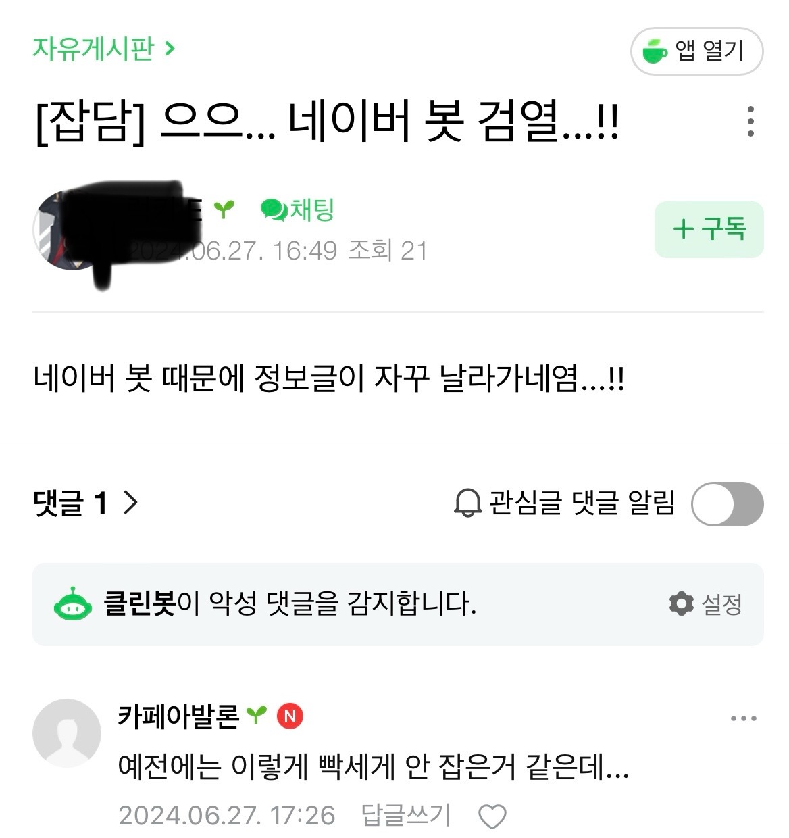Click the bell icon for 관심글 댓글 알림
Viewport: 789px width, 838px height.
coord(467,503)
